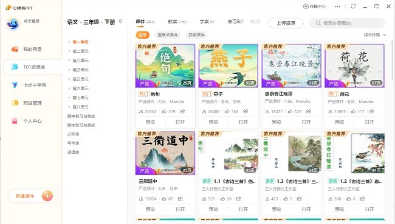Image resolution: width=395 pixels, height=224 pixels.
Task: Expand 第三单元 in the unit tree
Action: tap(69, 61)
